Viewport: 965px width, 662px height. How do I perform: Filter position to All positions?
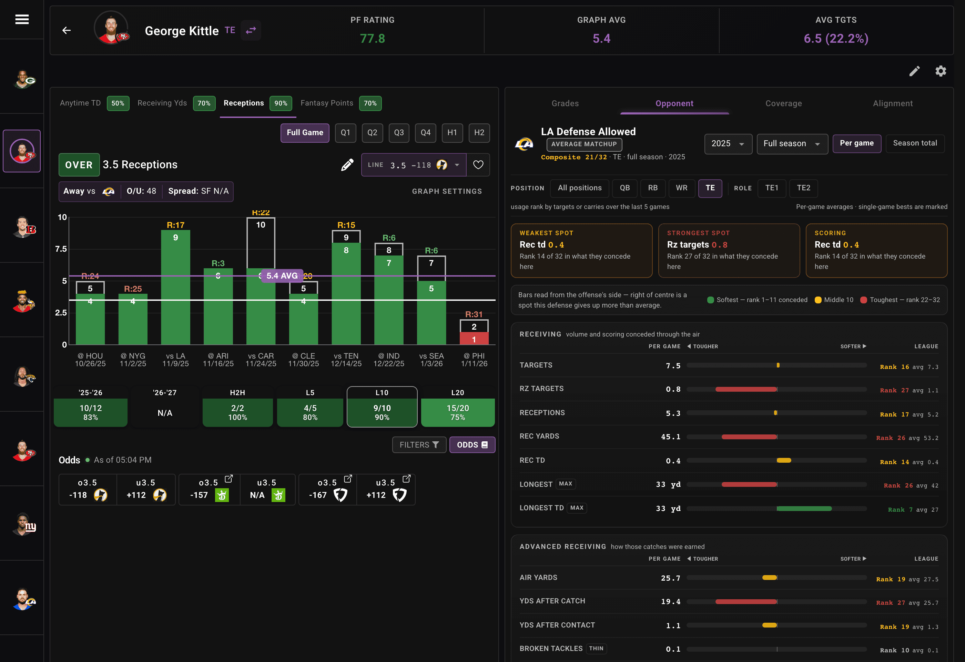tap(580, 188)
